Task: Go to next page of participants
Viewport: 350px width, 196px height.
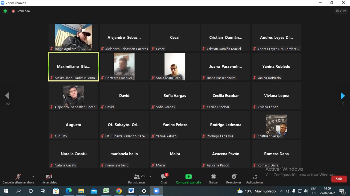Action: click(x=343, y=96)
